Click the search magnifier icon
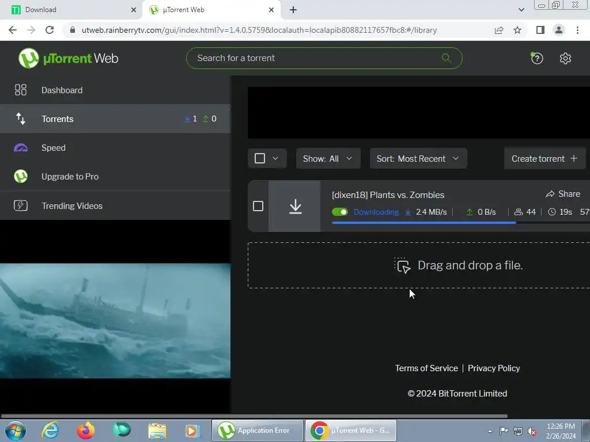 447,58
